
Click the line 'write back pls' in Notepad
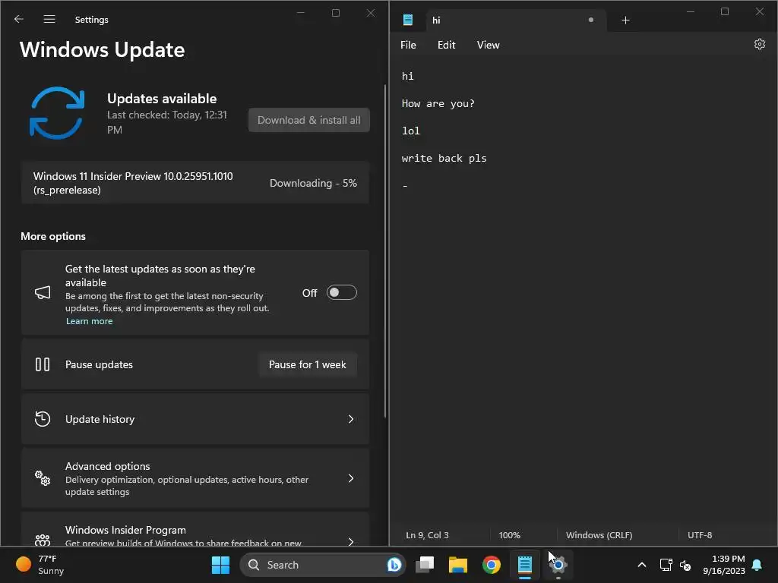444,158
